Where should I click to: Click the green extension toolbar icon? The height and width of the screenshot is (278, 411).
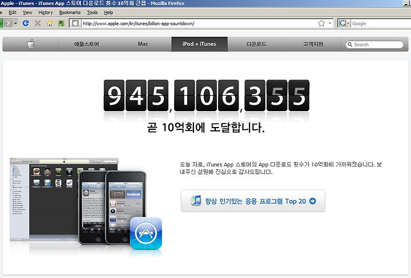click(61, 23)
